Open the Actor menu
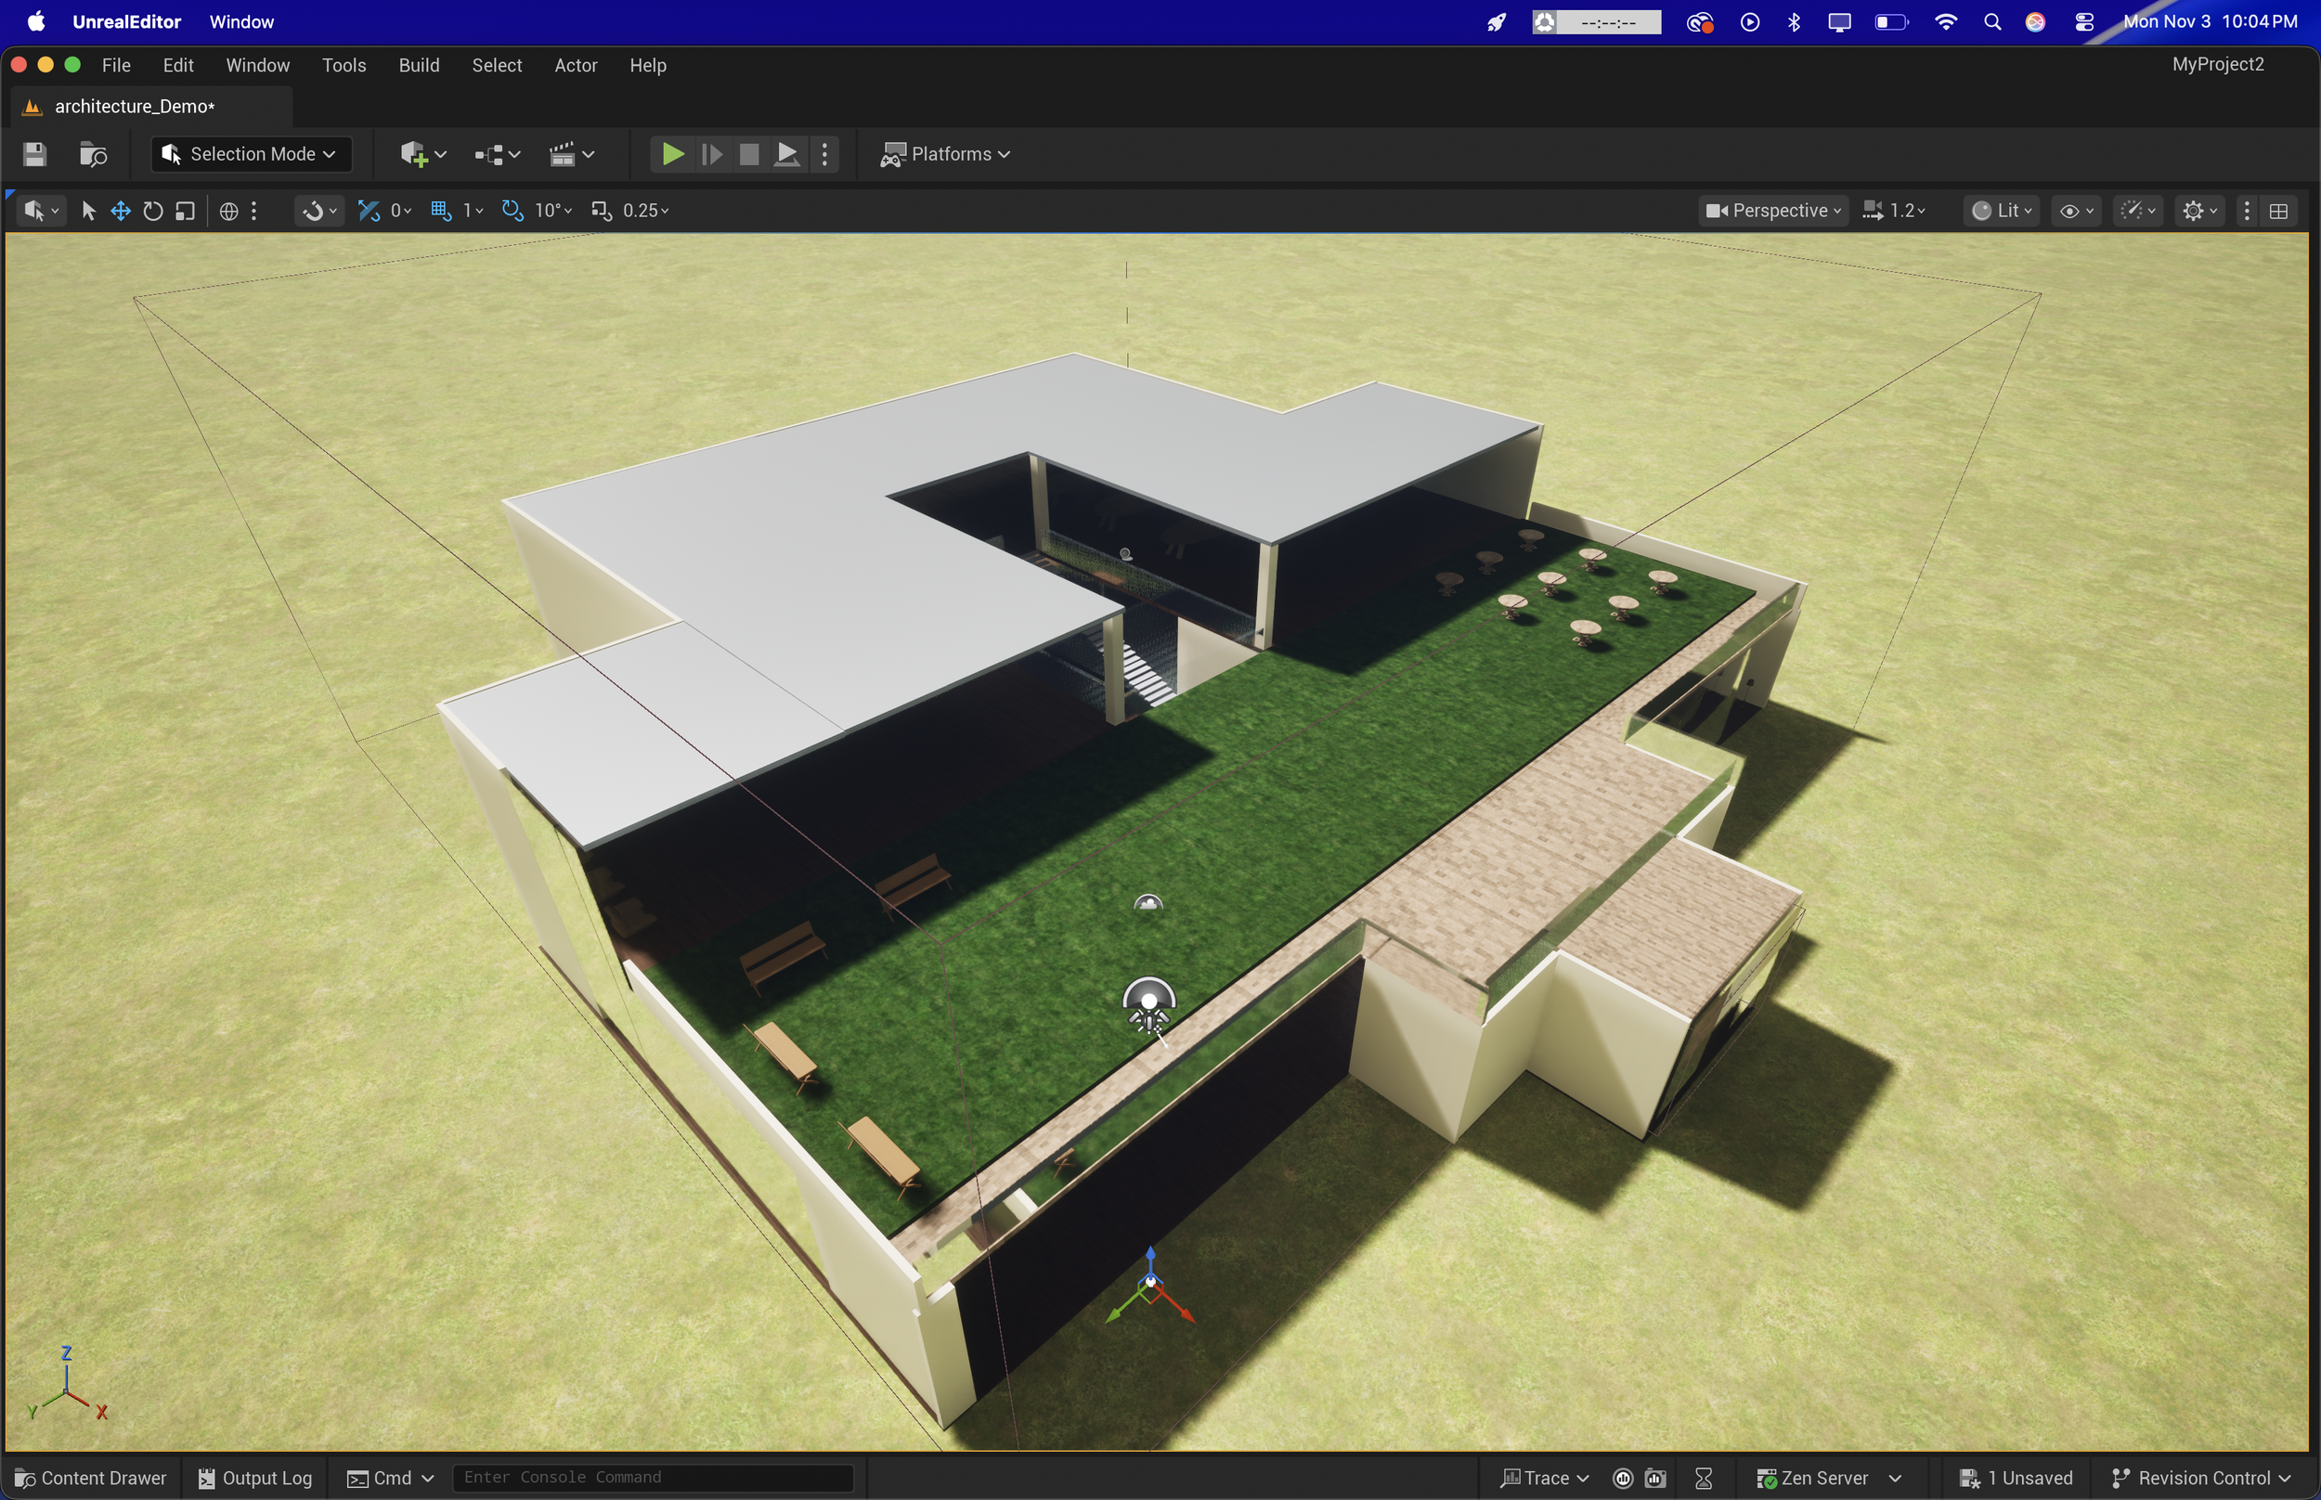The width and height of the screenshot is (2321, 1500). point(576,65)
